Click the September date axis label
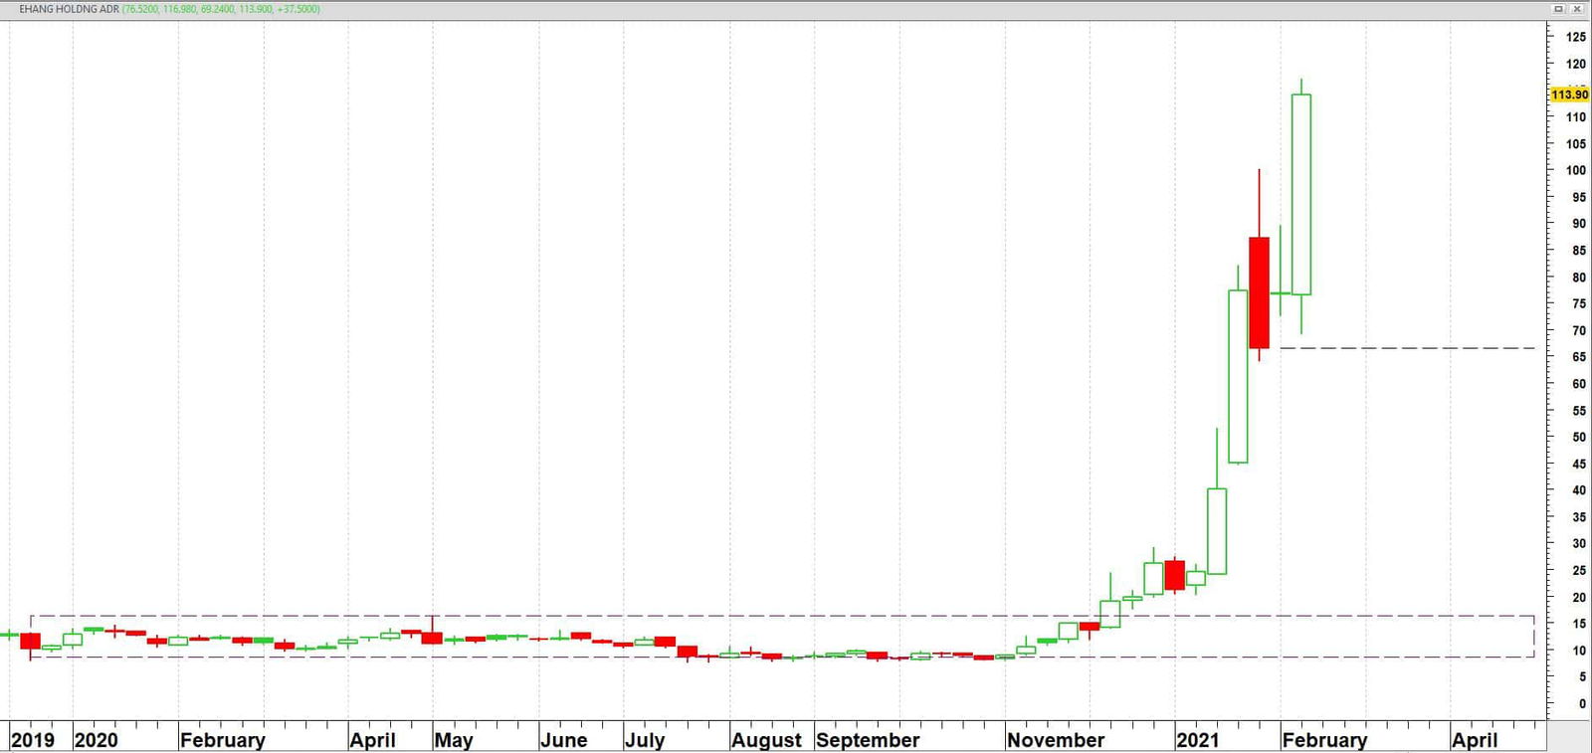1592x753 pixels. pos(868,740)
